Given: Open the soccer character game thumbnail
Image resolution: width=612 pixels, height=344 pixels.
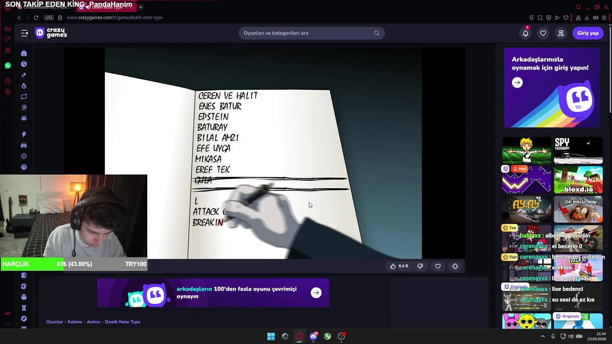Looking at the screenshot, I should tap(526, 150).
